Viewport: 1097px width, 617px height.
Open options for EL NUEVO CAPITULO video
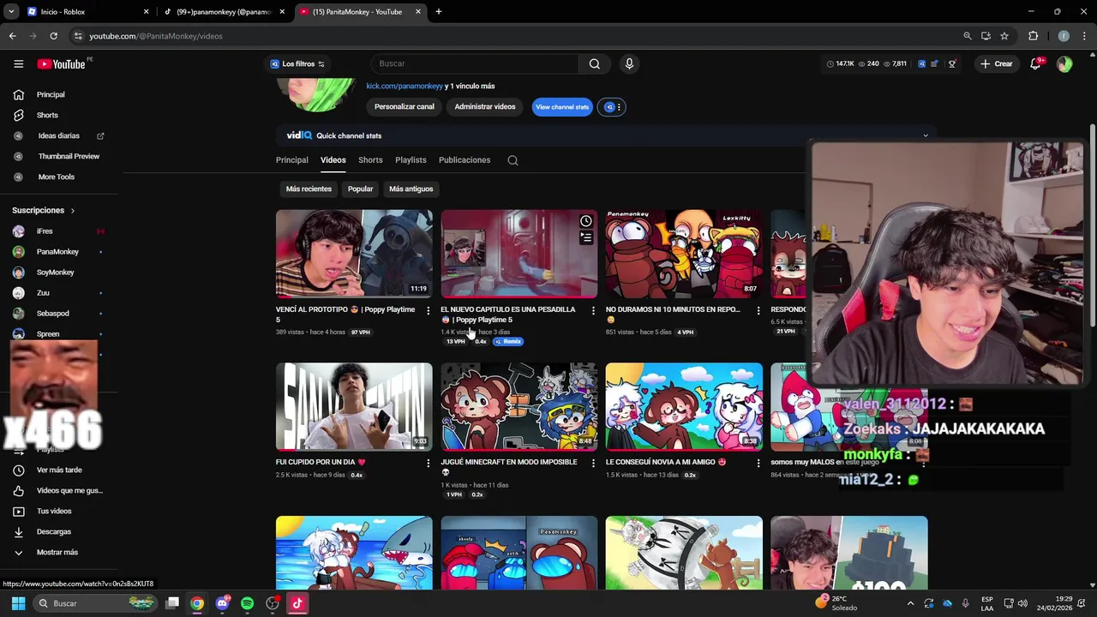pyautogui.click(x=593, y=310)
